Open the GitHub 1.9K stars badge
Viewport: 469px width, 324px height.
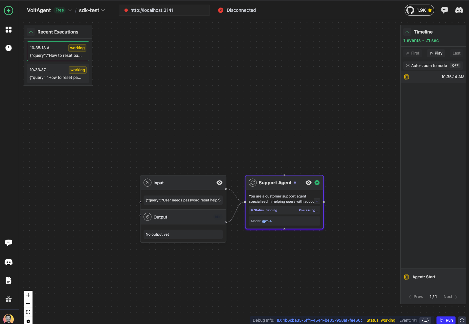[419, 10]
